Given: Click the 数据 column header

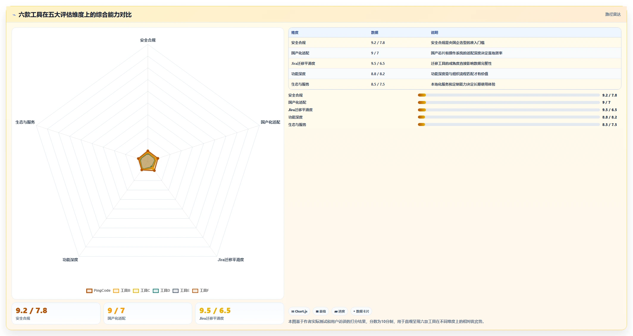Looking at the screenshot, I should 375,33.
